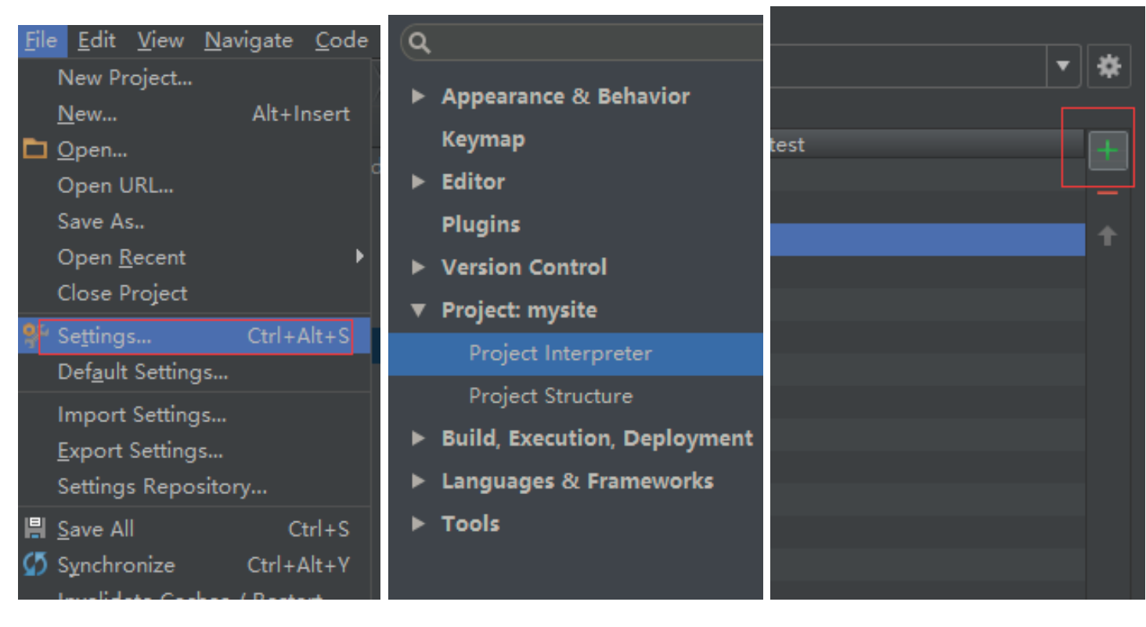Click the magnifier icon in search box
Screen dimensions: 1146x627
420,43
